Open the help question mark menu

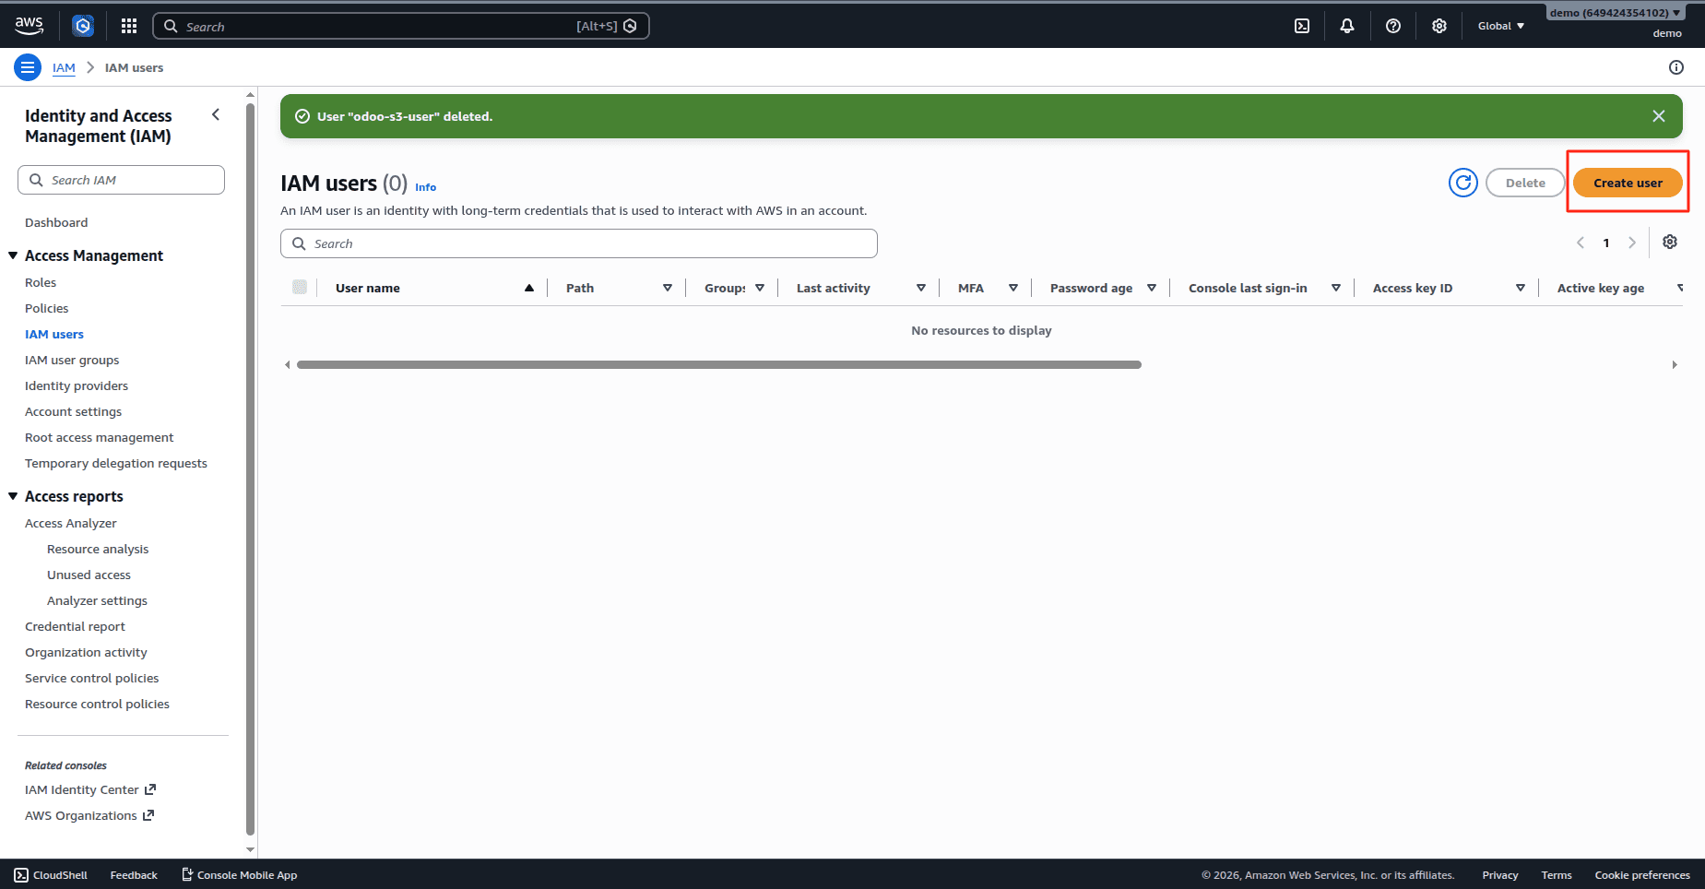coord(1393,26)
